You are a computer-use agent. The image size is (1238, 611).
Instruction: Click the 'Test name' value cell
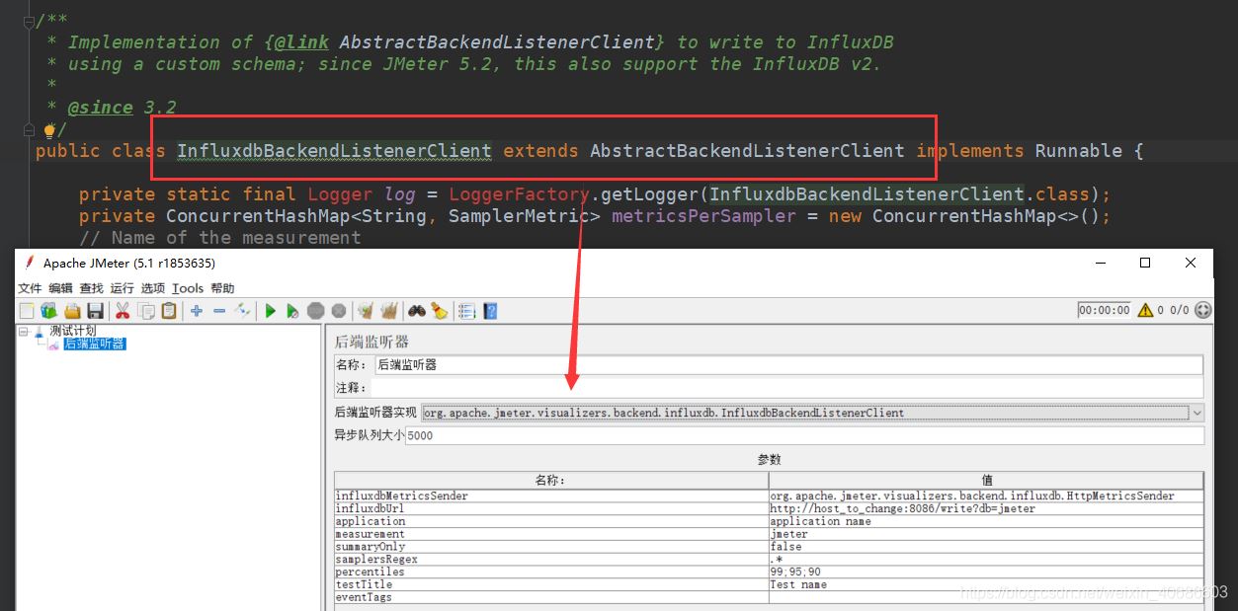coord(987,584)
